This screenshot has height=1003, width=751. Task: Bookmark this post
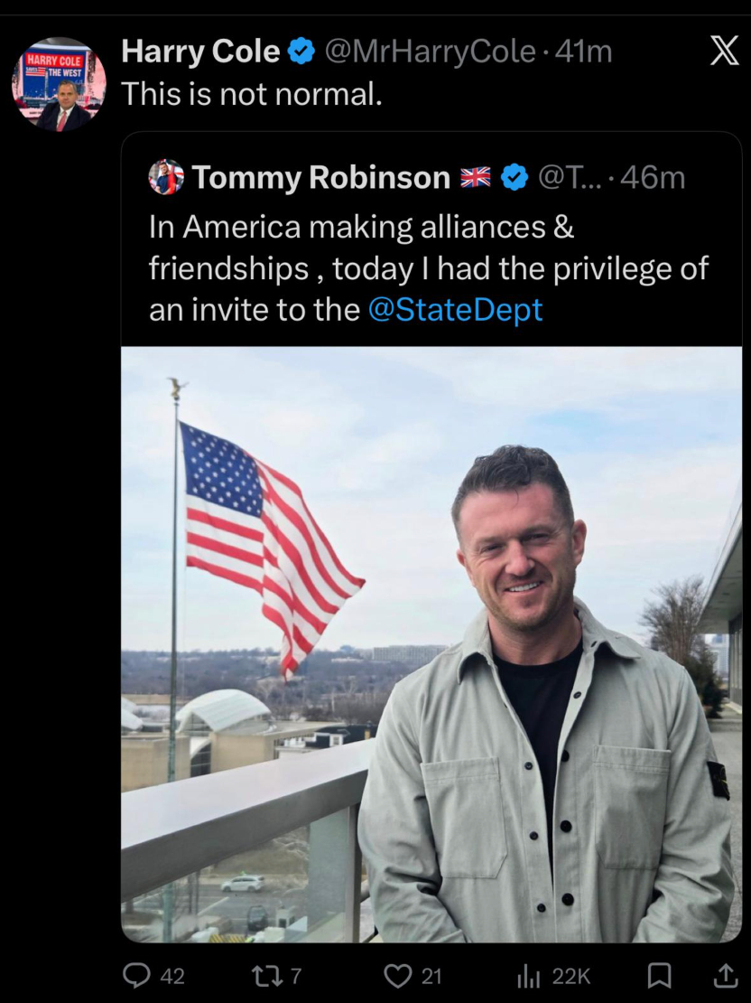click(x=660, y=975)
